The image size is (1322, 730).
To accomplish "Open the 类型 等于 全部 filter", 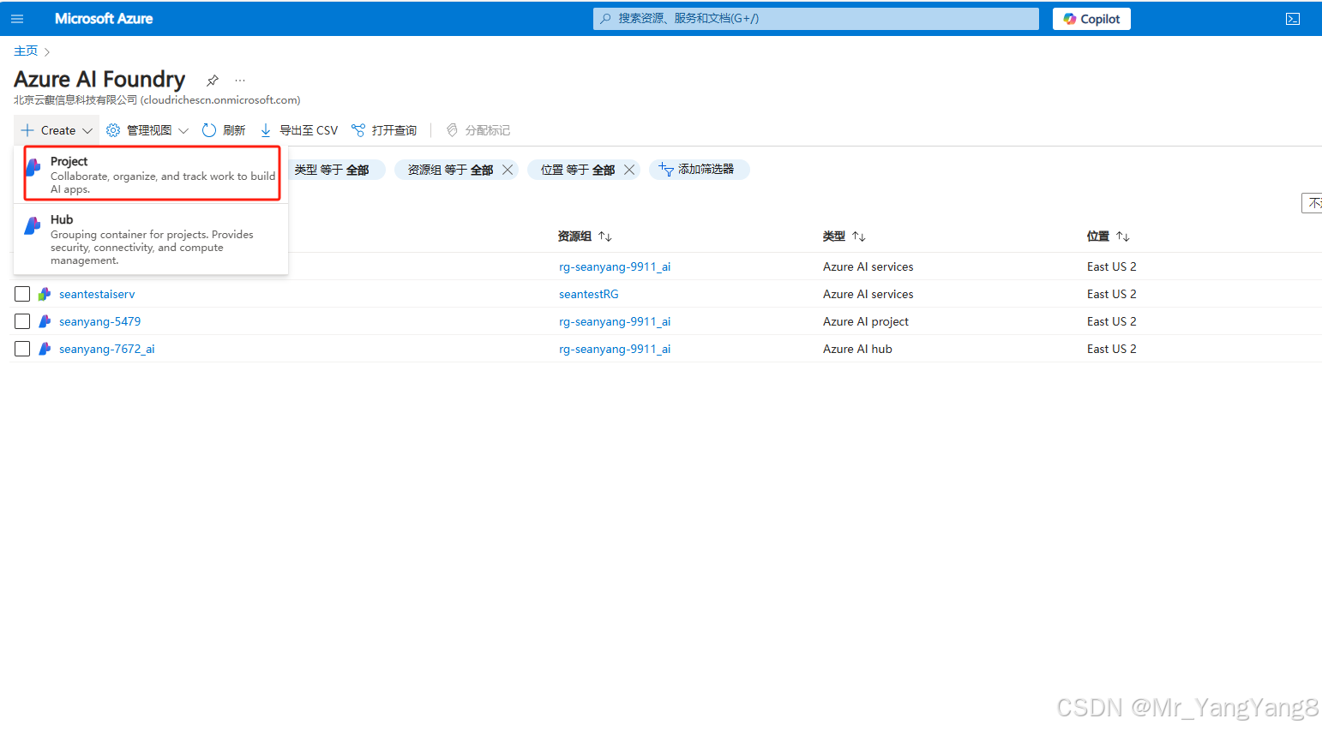I will [x=332, y=170].
